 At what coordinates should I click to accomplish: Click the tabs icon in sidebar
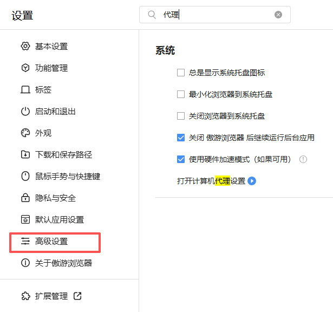tap(25, 90)
